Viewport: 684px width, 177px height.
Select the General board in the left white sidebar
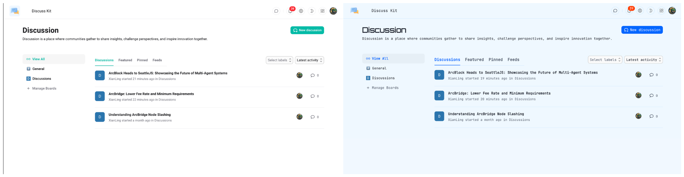pos(38,69)
